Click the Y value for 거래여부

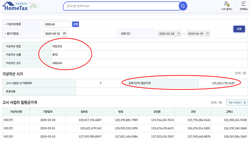click(100, 83)
